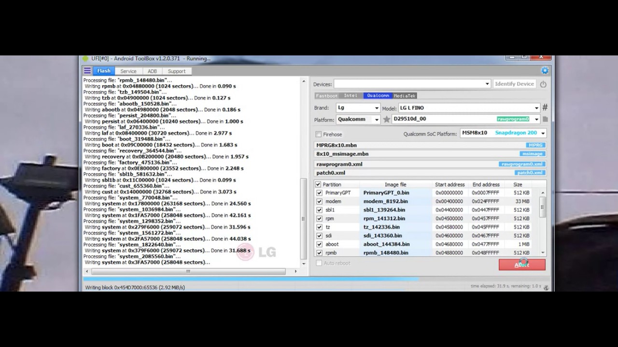Screen dimensions: 618x347
Task: Select the MediaTek mode tab
Action: [405, 96]
